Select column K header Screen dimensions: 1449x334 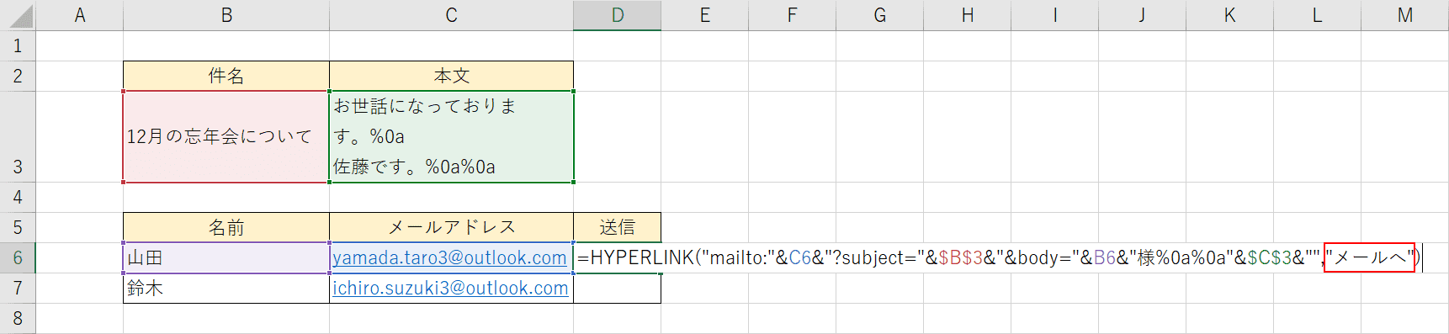click(x=1230, y=15)
